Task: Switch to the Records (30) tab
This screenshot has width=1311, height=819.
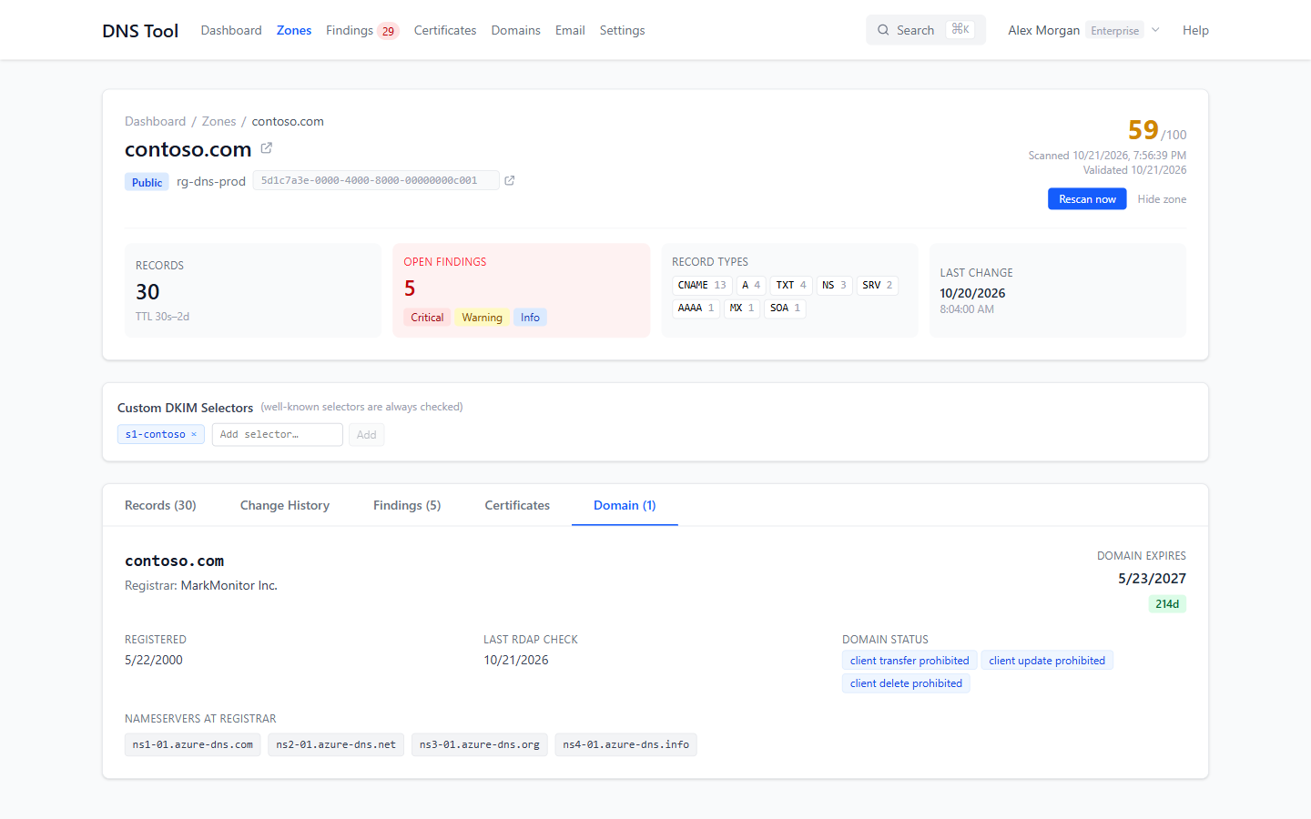Action: click(x=160, y=505)
